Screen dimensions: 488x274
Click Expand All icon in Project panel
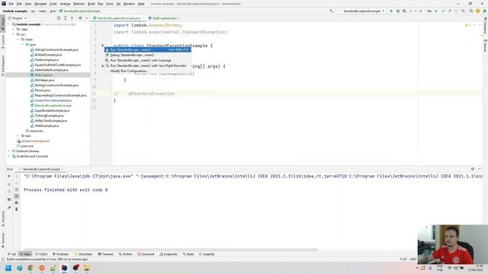click(x=66, y=18)
